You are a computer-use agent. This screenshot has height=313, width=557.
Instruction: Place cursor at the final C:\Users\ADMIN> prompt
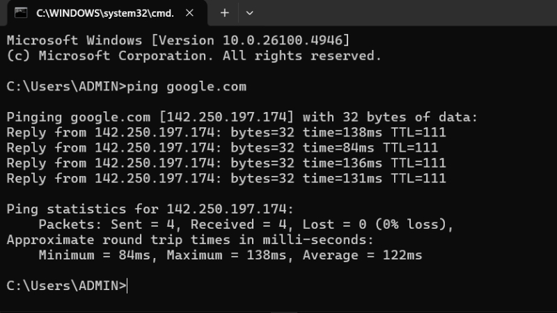(66, 286)
